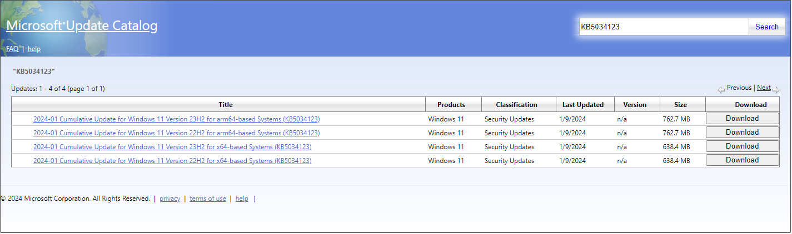Click 1/9/2024 date in 23H2 x64 row

coord(572,147)
